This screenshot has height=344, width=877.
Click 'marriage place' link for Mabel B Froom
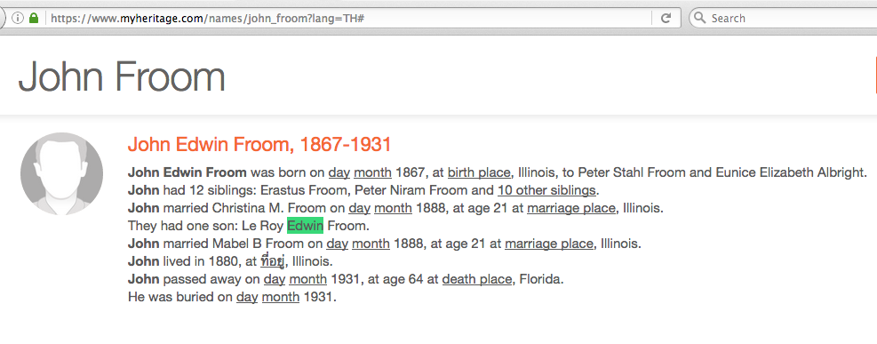[549, 244]
